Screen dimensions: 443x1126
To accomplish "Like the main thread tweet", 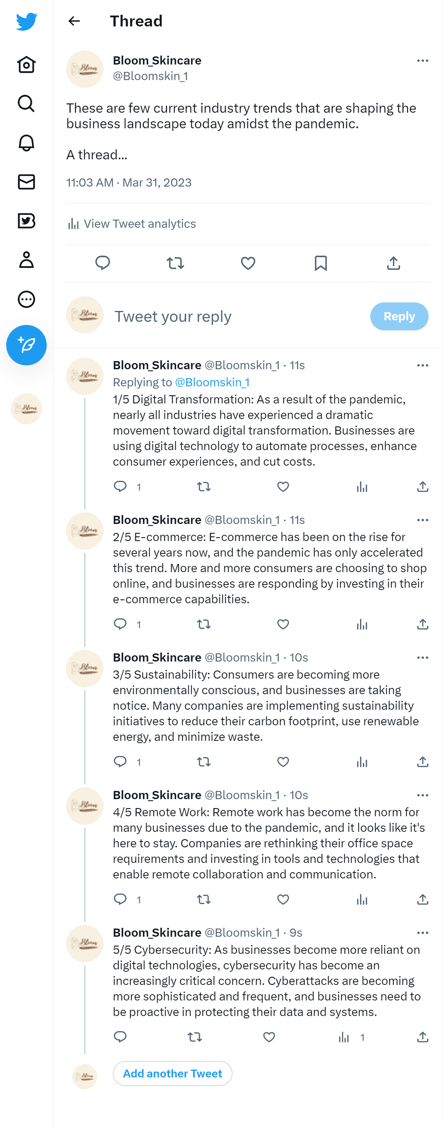I will click(x=248, y=263).
